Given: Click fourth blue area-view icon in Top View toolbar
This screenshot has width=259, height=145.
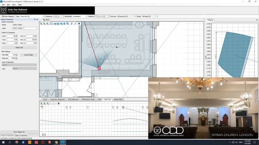Looking at the screenshot, I should pyautogui.click(x=64, y=24).
